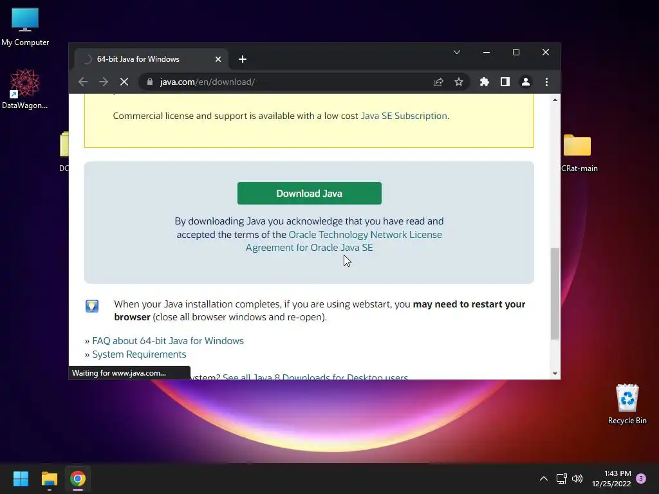Open the volume speaker tray icon
The image size is (659, 494).
tap(577, 479)
